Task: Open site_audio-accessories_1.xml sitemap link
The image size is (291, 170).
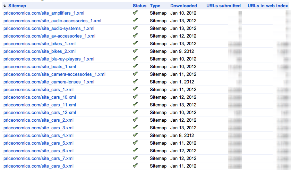Action: tap(52, 21)
